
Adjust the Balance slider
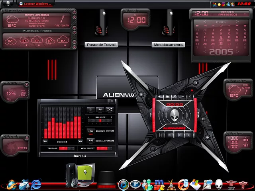point(100,121)
